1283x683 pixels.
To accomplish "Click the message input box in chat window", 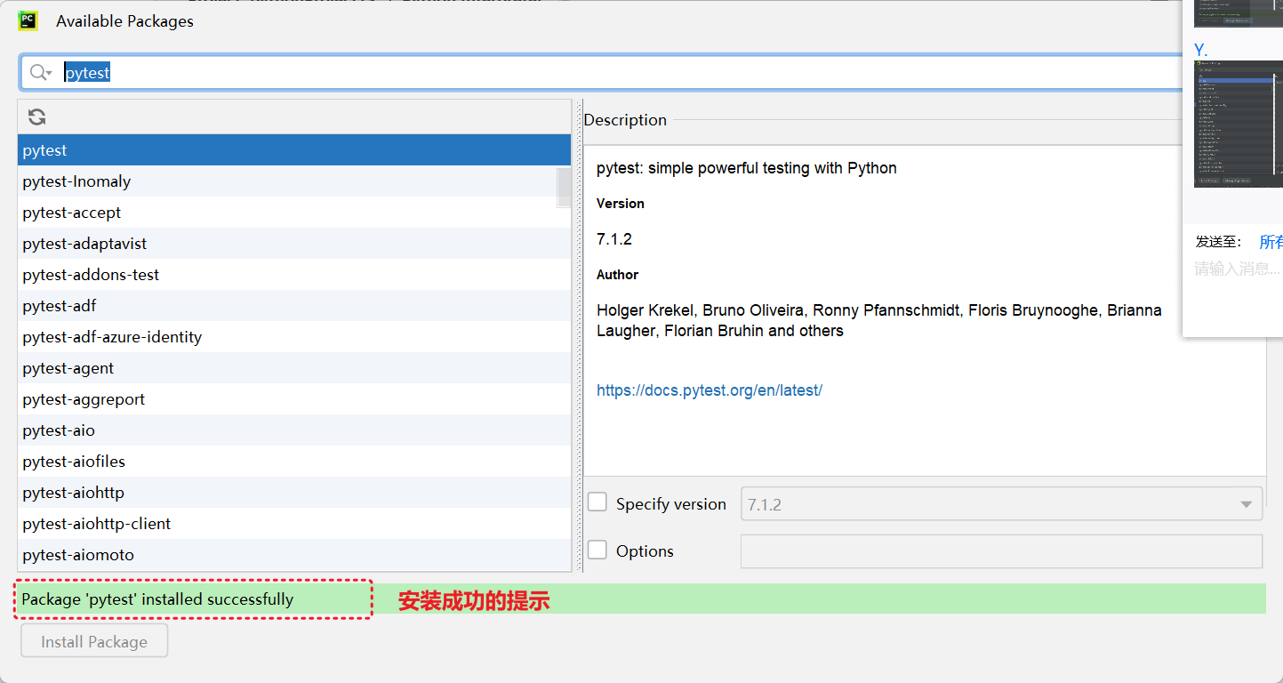I will 1238,269.
